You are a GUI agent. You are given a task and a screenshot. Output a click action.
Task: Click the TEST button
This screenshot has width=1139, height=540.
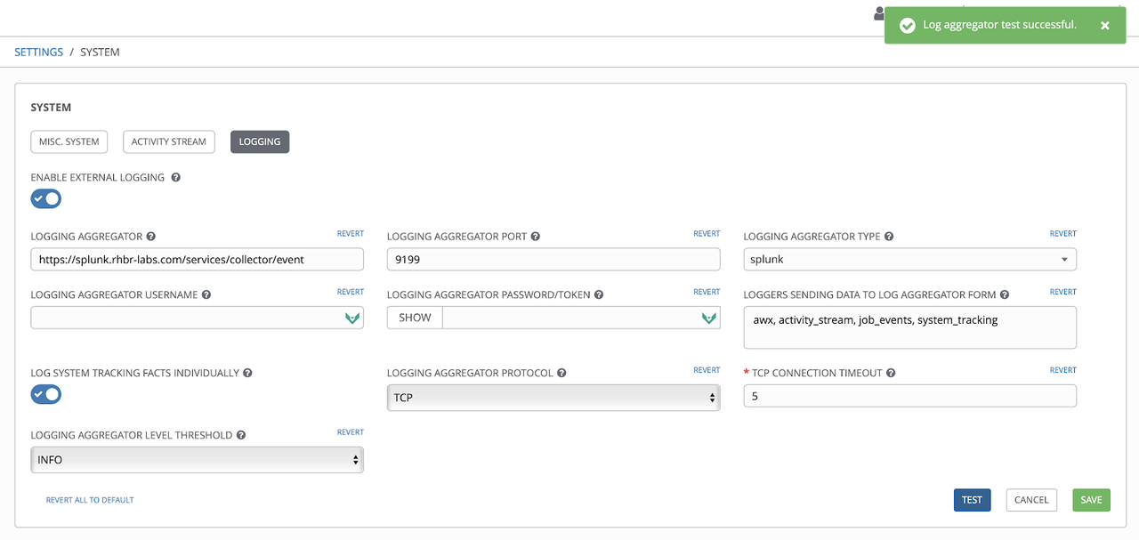[x=972, y=499]
